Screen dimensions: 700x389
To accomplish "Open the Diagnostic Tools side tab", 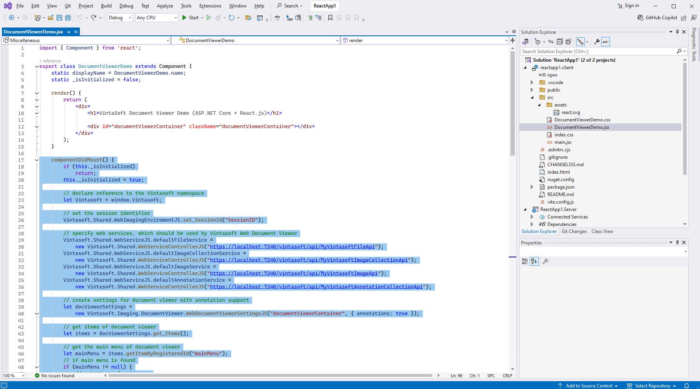I will (694, 44).
